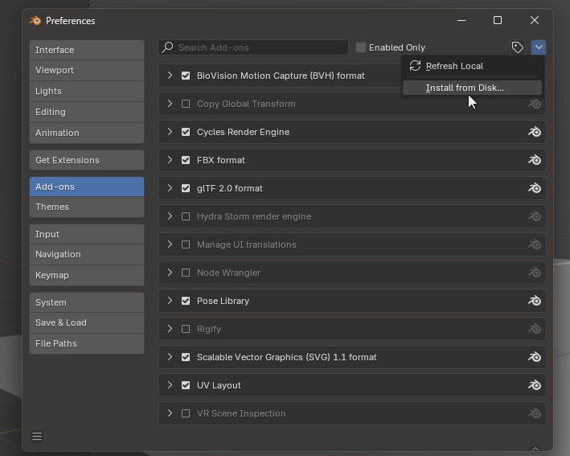Maximize the Preferences window
The width and height of the screenshot is (570, 456).
point(498,20)
